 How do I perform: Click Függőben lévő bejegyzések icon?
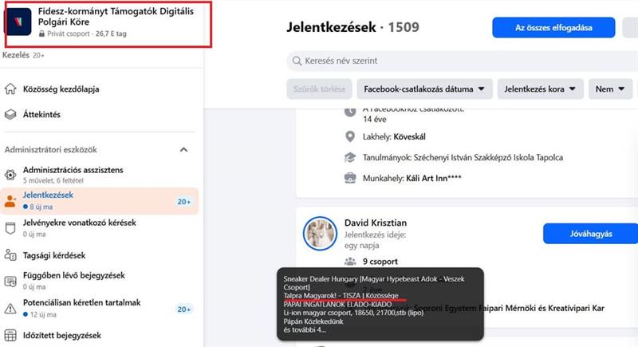10,281
